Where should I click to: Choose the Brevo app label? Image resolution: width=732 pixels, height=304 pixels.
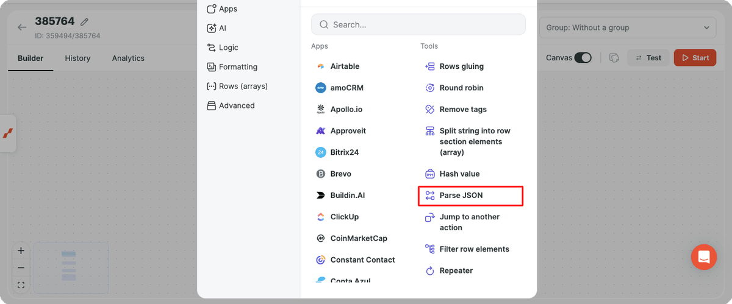pos(341,174)
